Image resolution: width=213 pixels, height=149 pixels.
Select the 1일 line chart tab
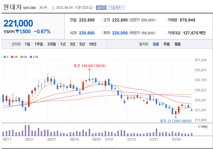click(x=27, y=44)
